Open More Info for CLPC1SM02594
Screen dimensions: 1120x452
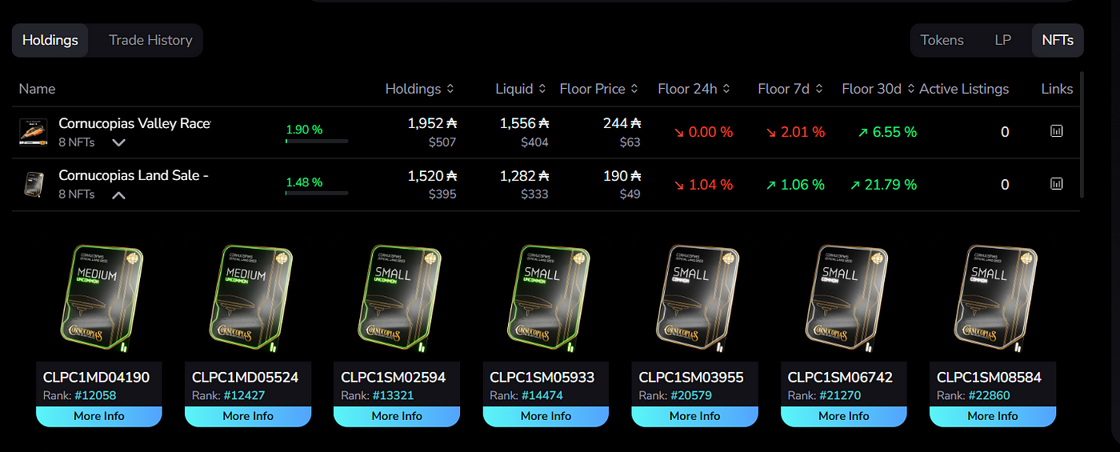pos(397,416)
